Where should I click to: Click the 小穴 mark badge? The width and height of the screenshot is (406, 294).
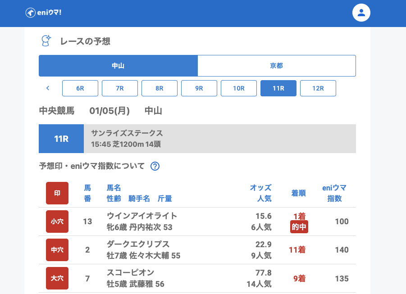click(57, 222)
